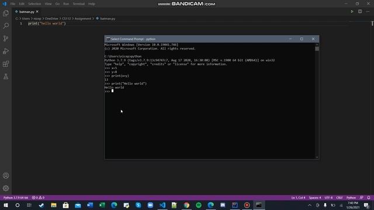Show hidden system tray icons
Image resolution: width=374 pixels, height=210 pixels.
pos(310,205)
